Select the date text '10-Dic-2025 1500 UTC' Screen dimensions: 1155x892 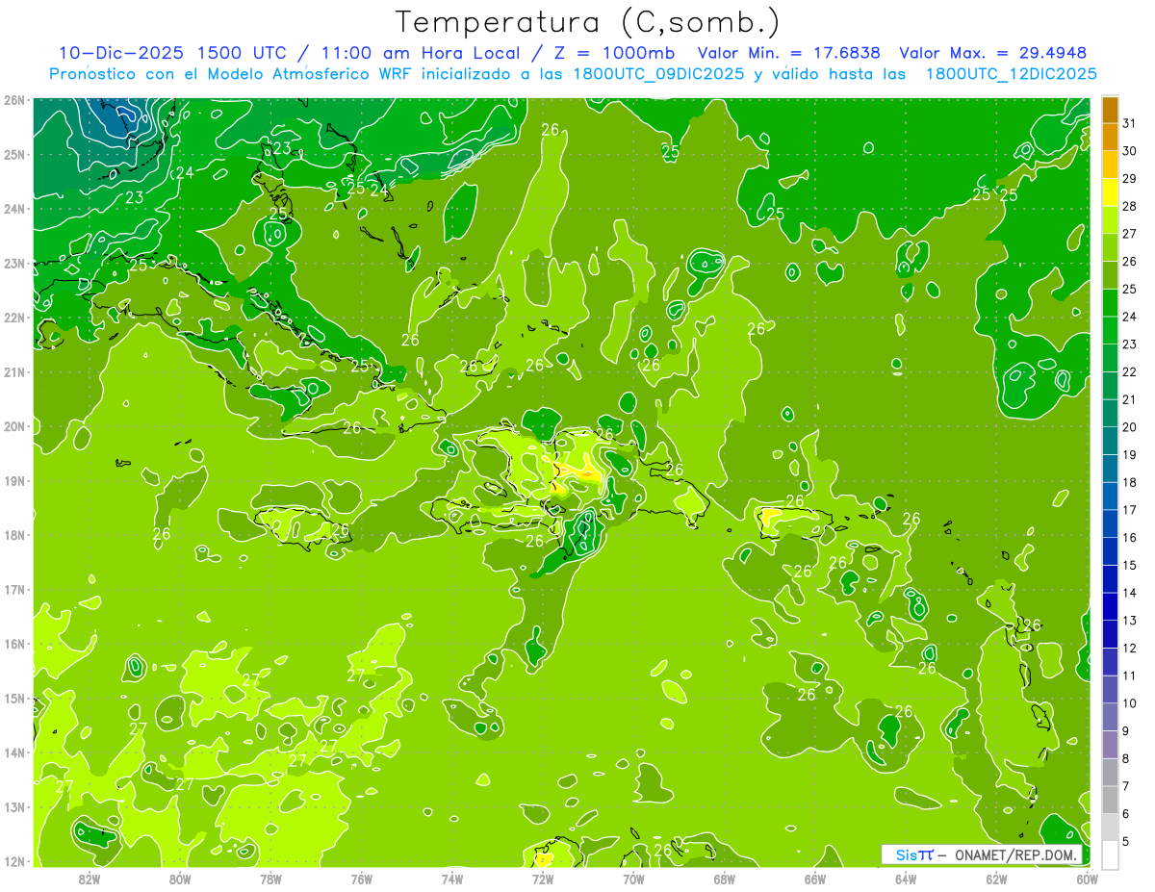(172, 53)
